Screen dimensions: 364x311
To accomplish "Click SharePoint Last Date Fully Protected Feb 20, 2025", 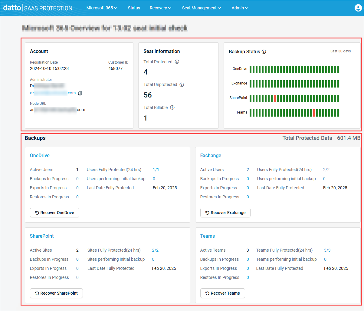I will pos(164,268).
